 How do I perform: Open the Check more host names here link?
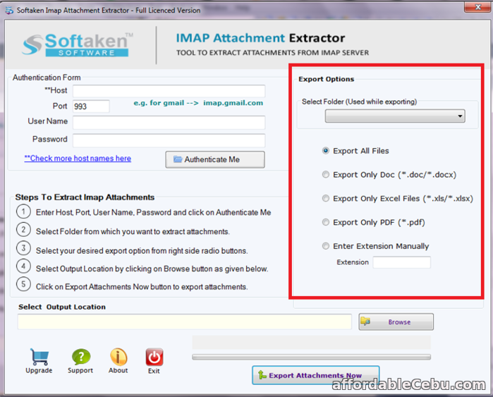pos(78,158)
